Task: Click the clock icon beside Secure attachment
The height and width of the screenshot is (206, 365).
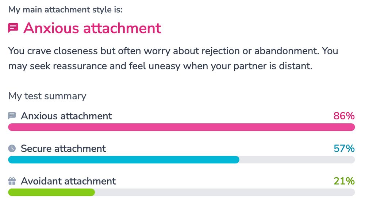Action: tap(12, 148)
